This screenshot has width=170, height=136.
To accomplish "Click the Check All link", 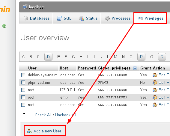I will pyautogui.click(x=43, y=115).
